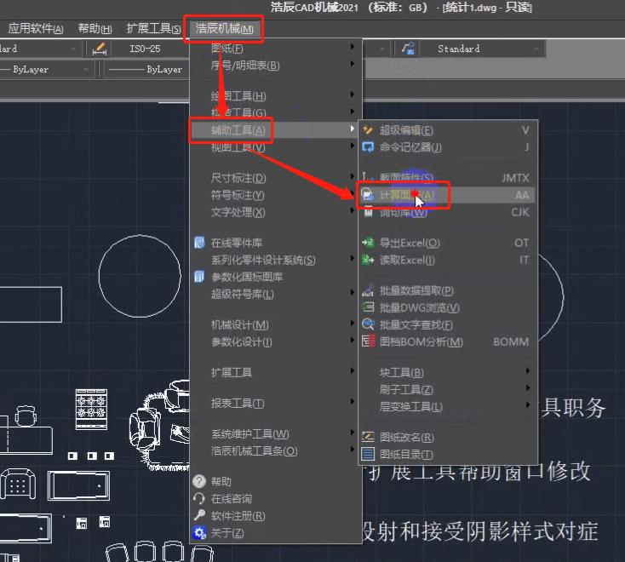Click 导出Excel(O) export command
625x562 pixels.
(x=448, y=243)
